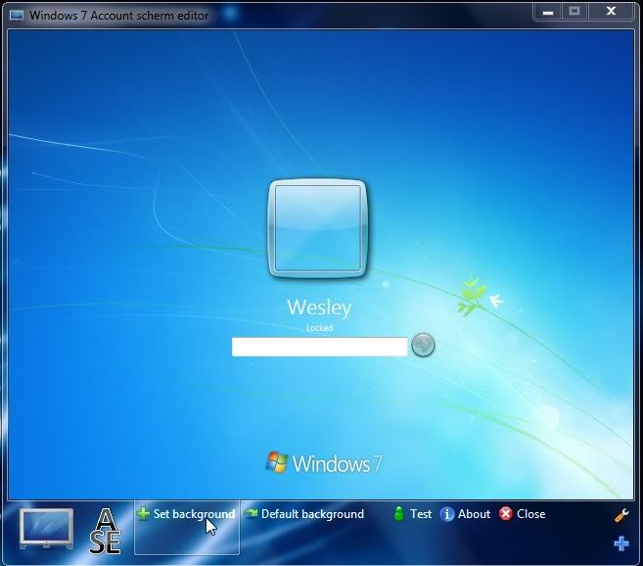This screenshot has height=566, width=643.
Task: Maximize the editor window
Action: 574,12
